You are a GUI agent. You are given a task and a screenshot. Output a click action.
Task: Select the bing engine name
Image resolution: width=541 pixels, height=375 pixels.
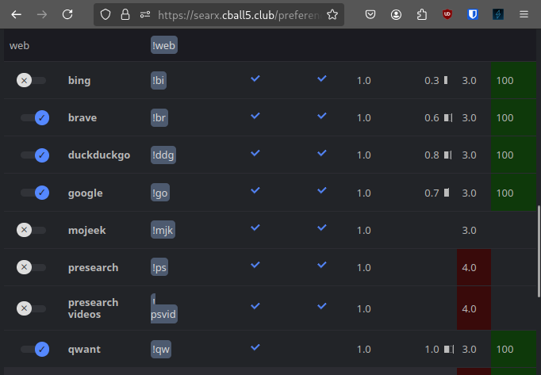79,80
